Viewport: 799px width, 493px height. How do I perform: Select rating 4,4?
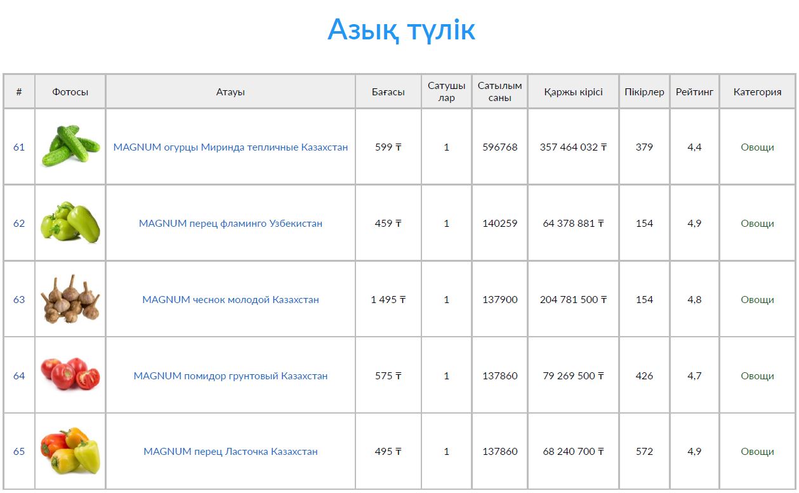point(694,147)
